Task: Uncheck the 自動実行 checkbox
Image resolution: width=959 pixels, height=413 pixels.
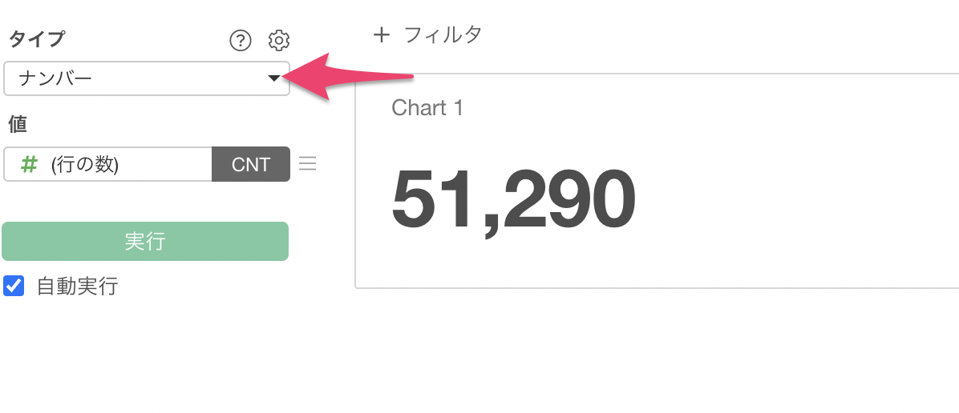Action: coord(14,286)
